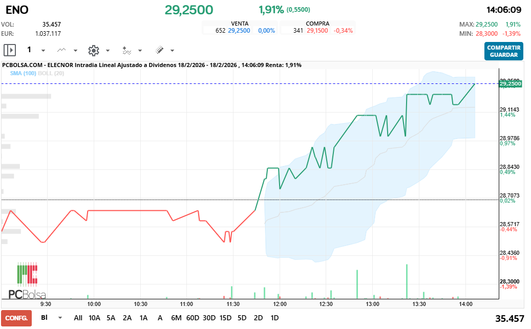Click the add indicator icon
The height and width of the screenshot is (329, 531).
coord(126,50)
